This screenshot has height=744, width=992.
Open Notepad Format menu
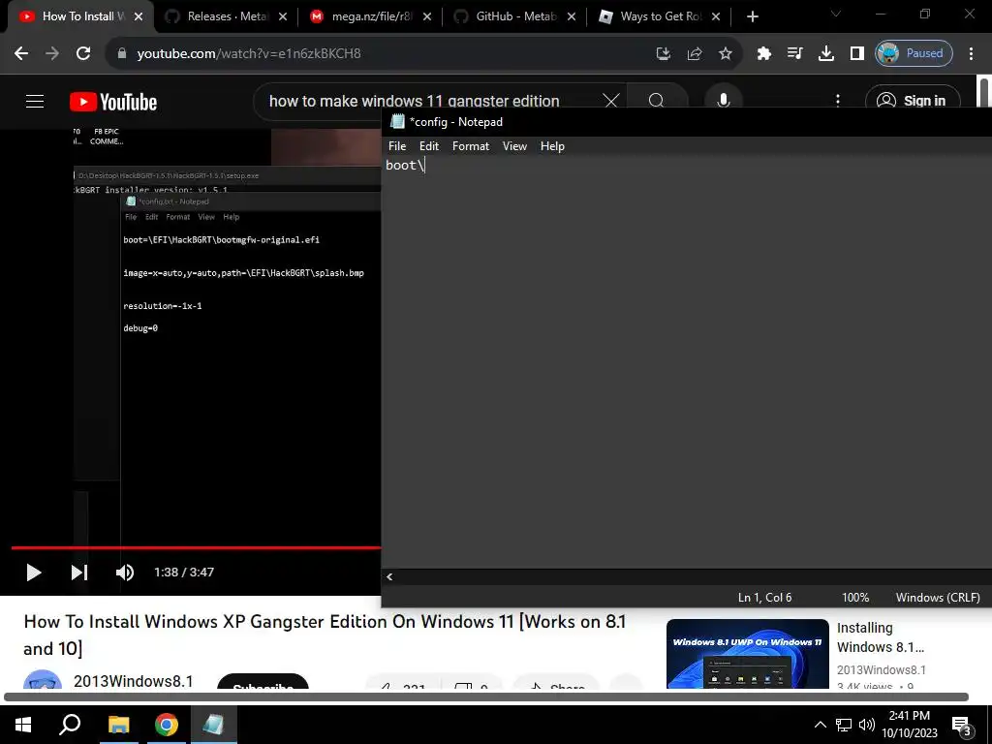click(471, 146)
